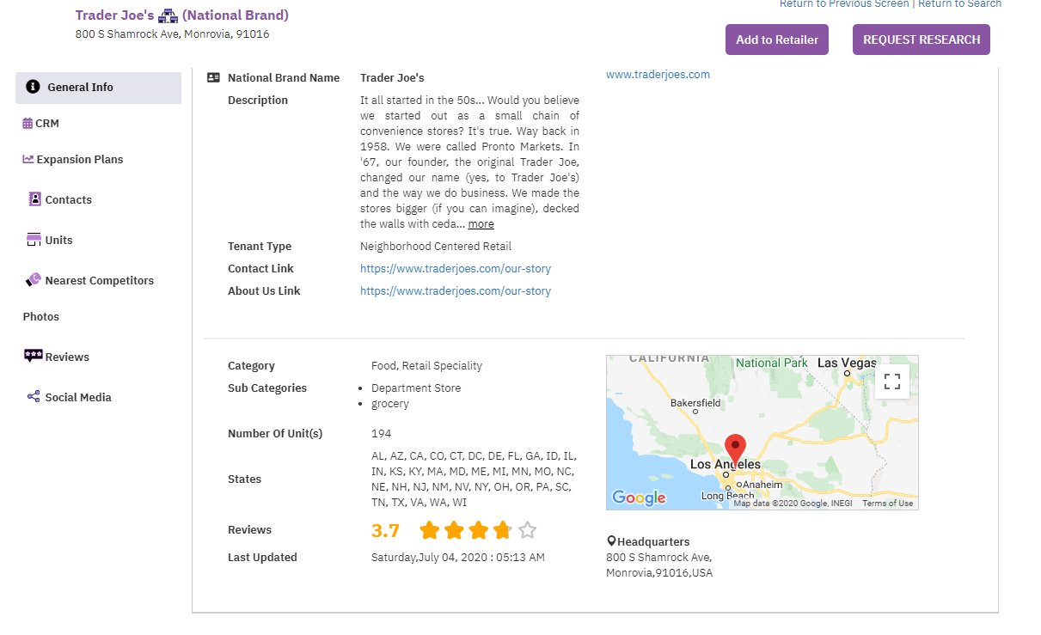This screenshot has width=1041, height=635.
Task: Click the Trader Jo's (National Brand) title
Action: [x=182, y=15]
